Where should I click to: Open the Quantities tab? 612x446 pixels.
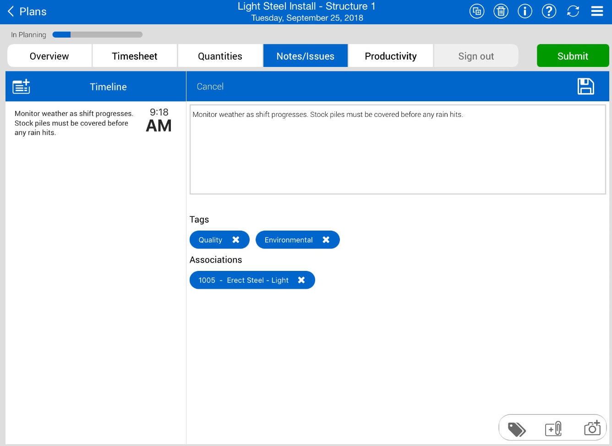(220, 56)
